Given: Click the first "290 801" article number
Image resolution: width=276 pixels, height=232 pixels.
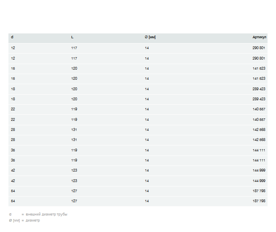Looking at the screenshot, I should (x=259, y=48).
